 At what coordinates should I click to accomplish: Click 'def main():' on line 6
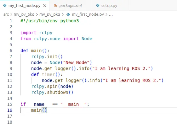pos(35,51)
